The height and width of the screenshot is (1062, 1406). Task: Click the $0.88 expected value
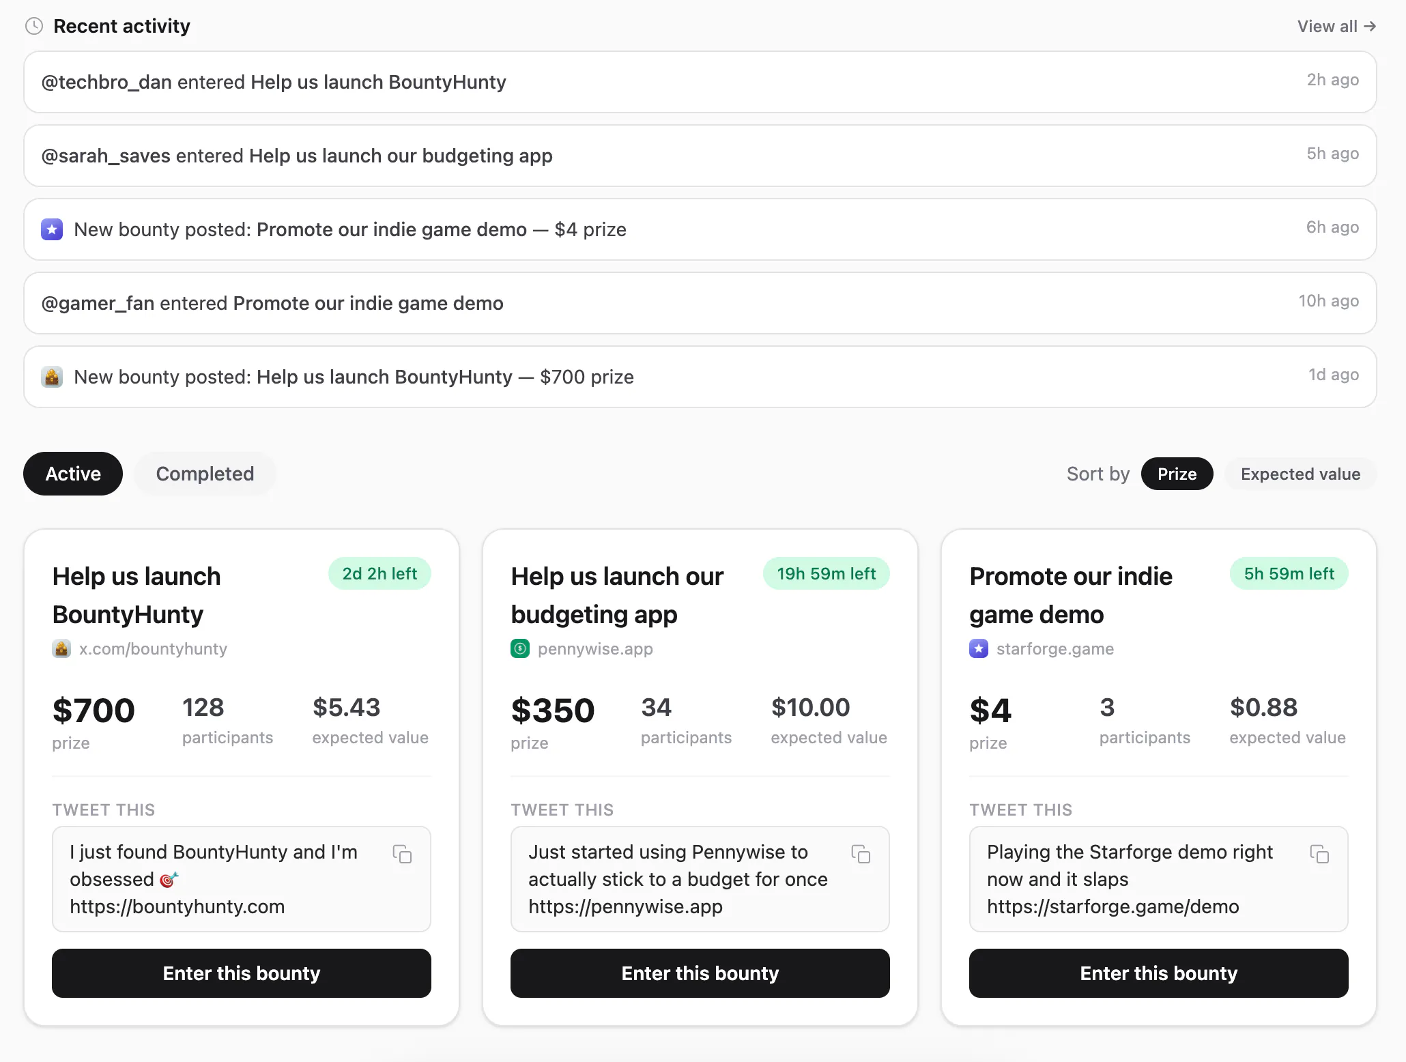click(x=1263, y=707)
